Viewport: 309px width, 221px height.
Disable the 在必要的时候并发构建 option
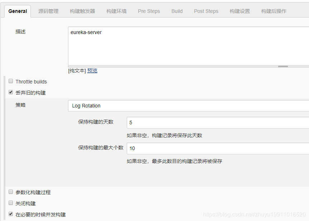pos(11,214)
